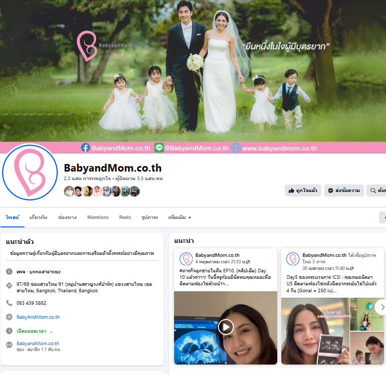Click the info icon next to page category
Image resolution: width=386 pixels, height=386 pixels.
click(x=9, y=271)
